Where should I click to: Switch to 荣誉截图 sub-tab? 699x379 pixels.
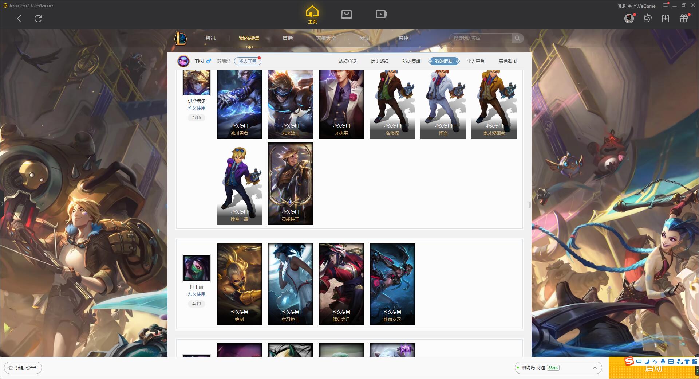[x=508, y=61]
